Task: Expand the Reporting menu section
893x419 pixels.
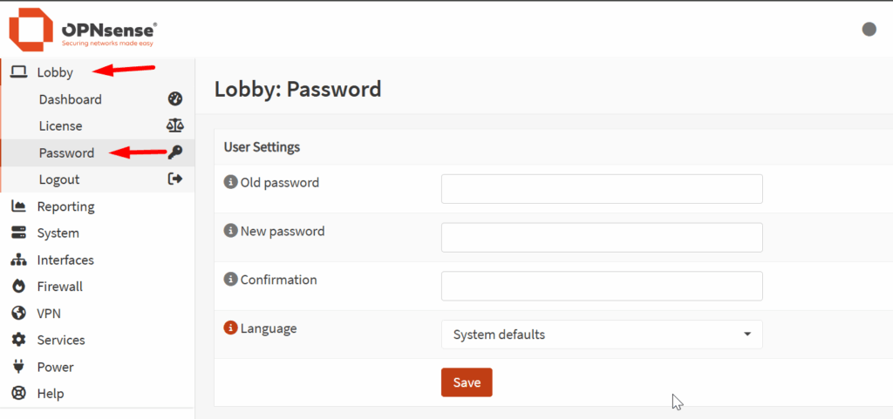Action: 65,206
